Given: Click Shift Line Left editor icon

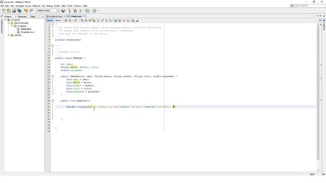Looking at the screenshot, I should point(116,20).
